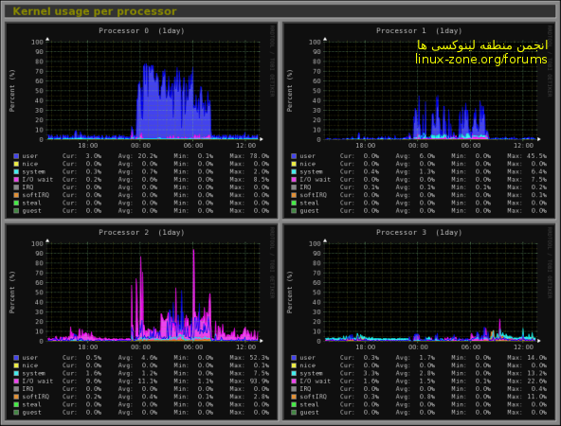Open the Processor 1 usage graph
561x426 pixels.
[x=419, y=120]
